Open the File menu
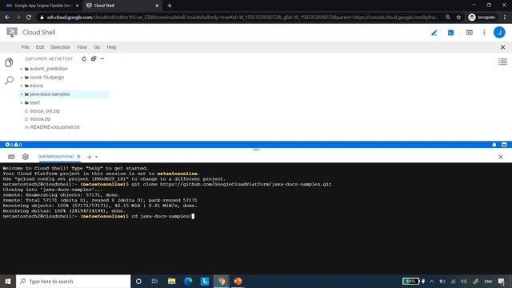 point(25,47)
